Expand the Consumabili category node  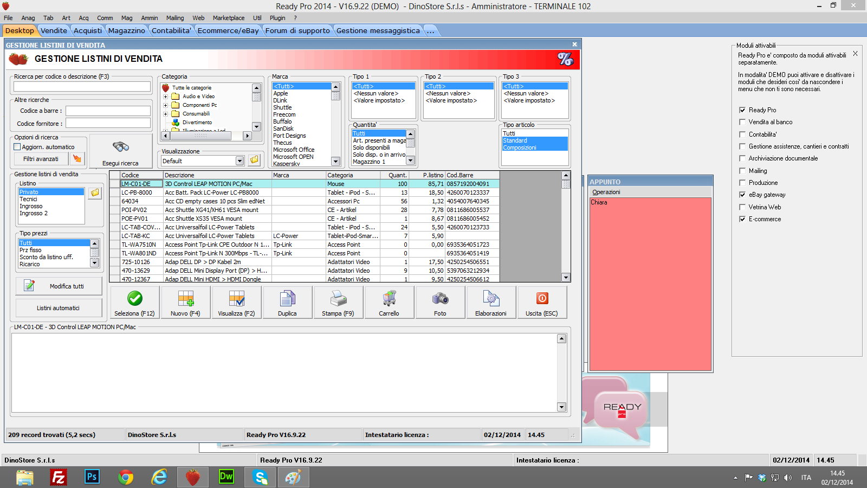pos(166,114)
